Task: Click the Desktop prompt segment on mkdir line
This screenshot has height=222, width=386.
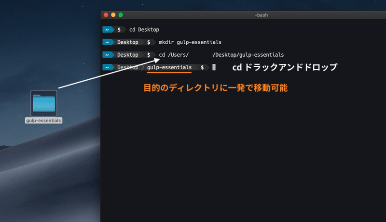Action: pyautogui.click(x=128, y=42)
